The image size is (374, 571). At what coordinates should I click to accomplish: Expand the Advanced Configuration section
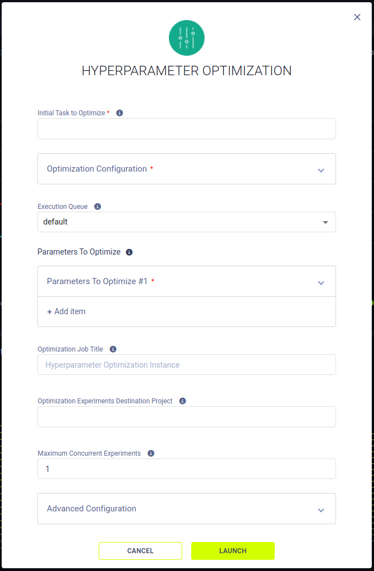tap(187, 509)
